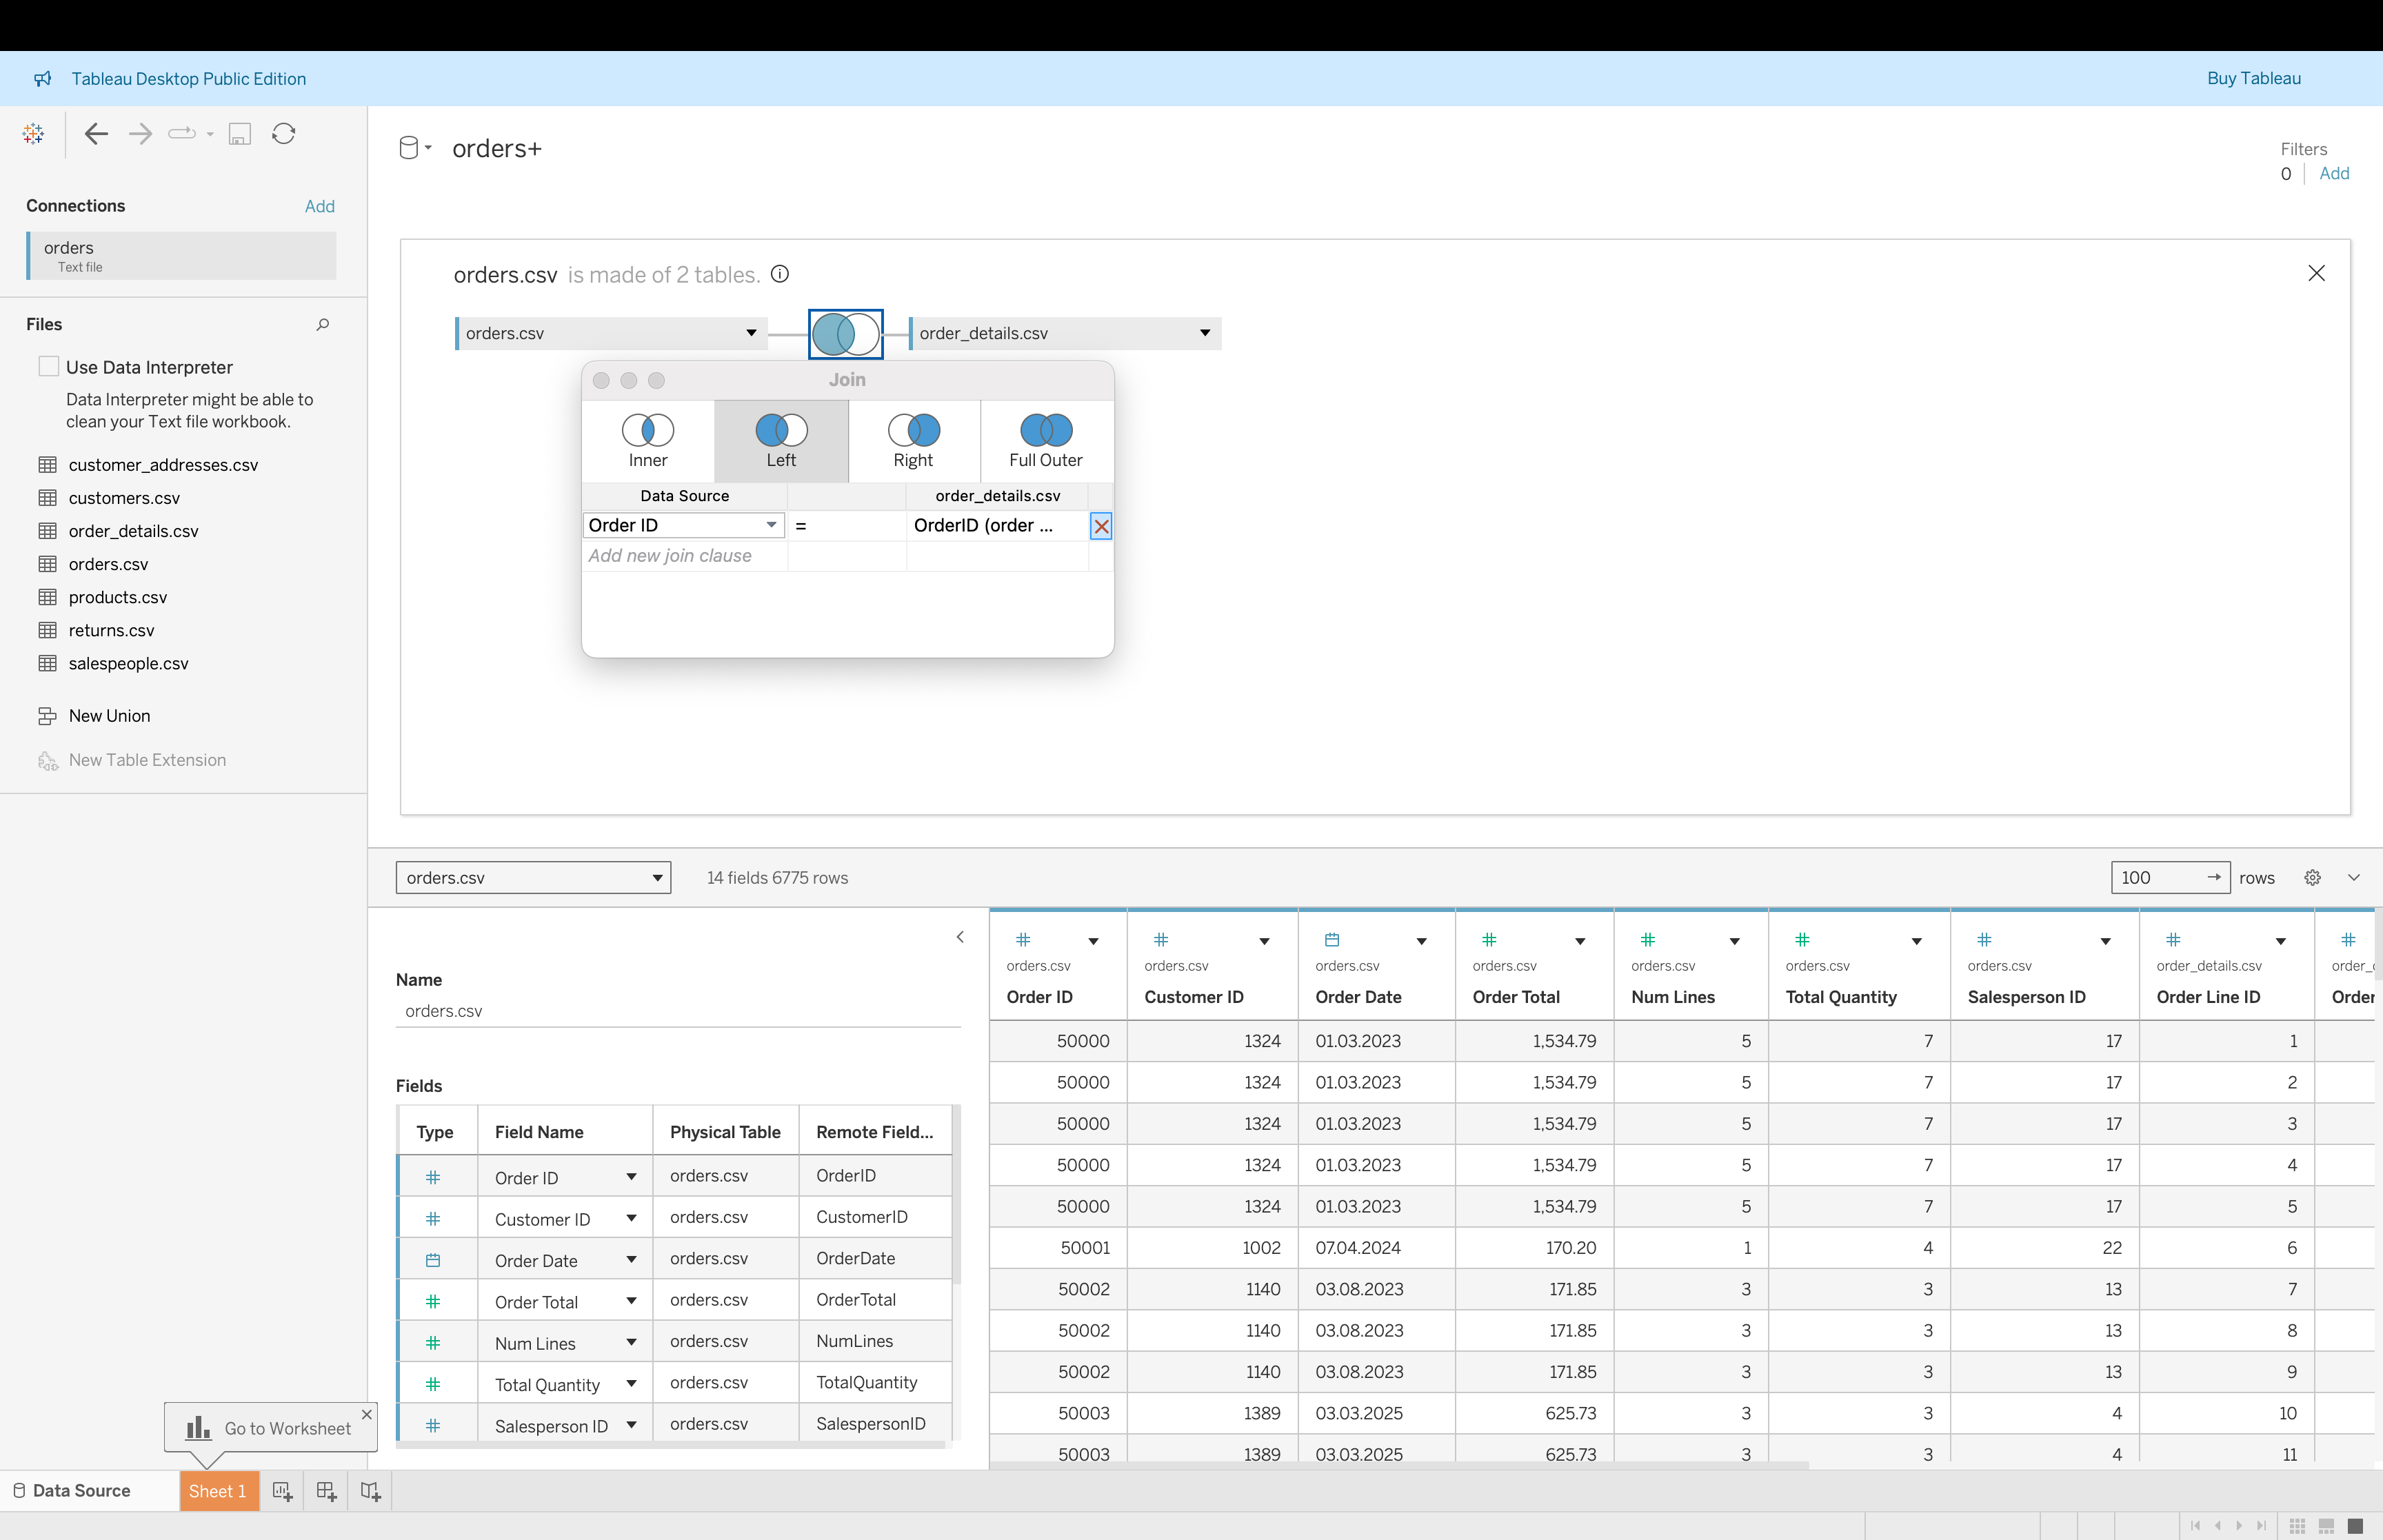This screenshot has height=1540, width=2383.
Task: Select the Inner join type
Action: [x=648, y=441]
